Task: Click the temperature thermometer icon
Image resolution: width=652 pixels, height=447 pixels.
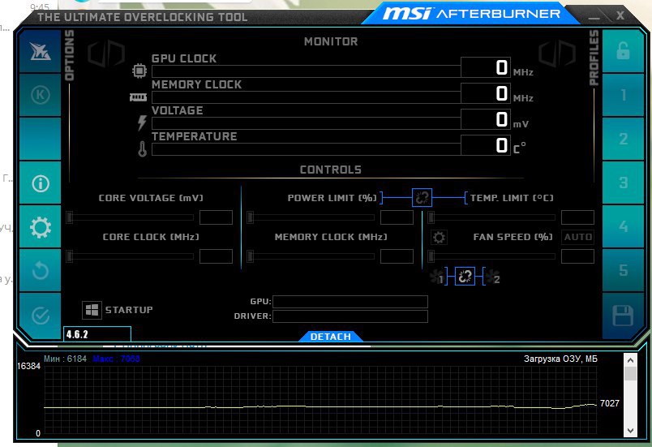Action: (x=142, y=148)
